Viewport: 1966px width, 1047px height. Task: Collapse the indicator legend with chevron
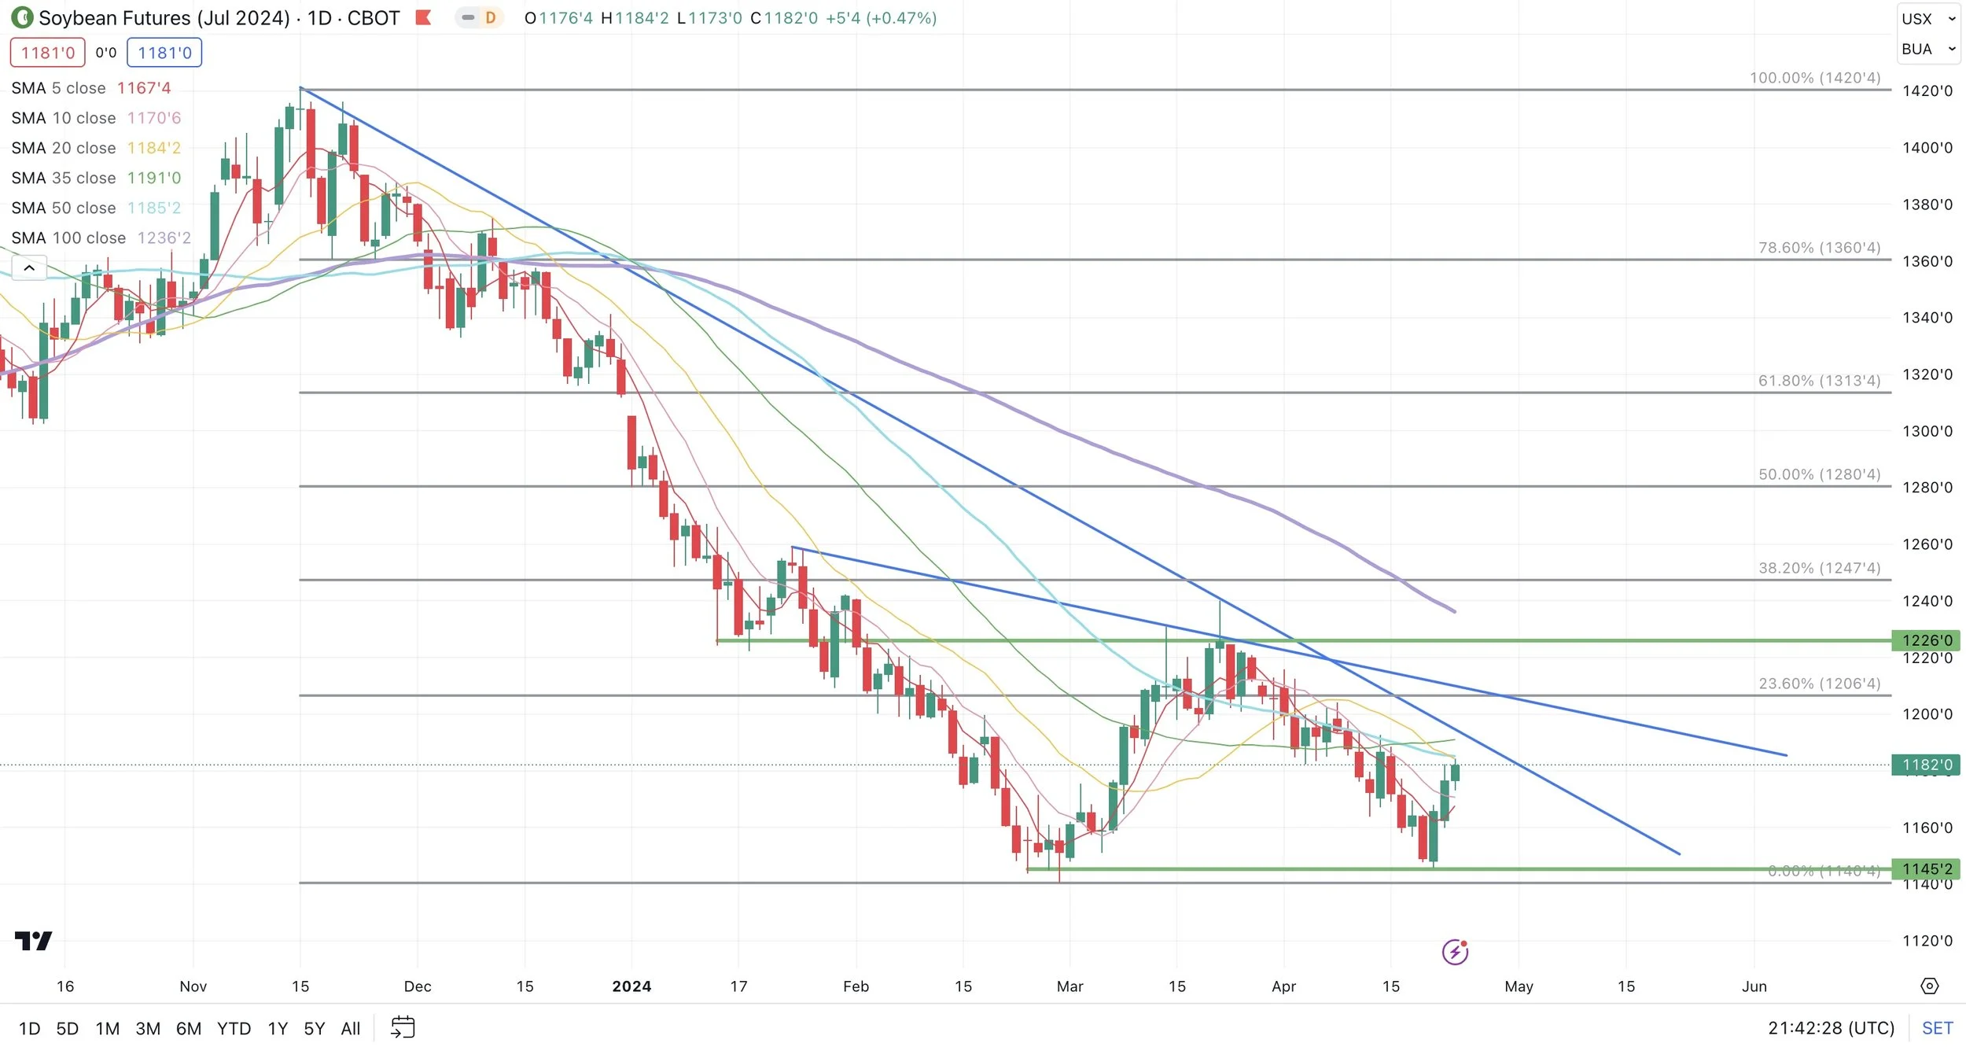(x=29, y=268)
